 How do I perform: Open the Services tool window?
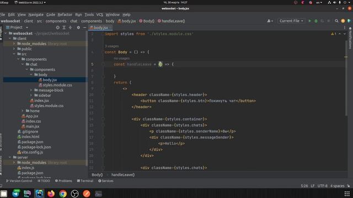pos(106,181)
